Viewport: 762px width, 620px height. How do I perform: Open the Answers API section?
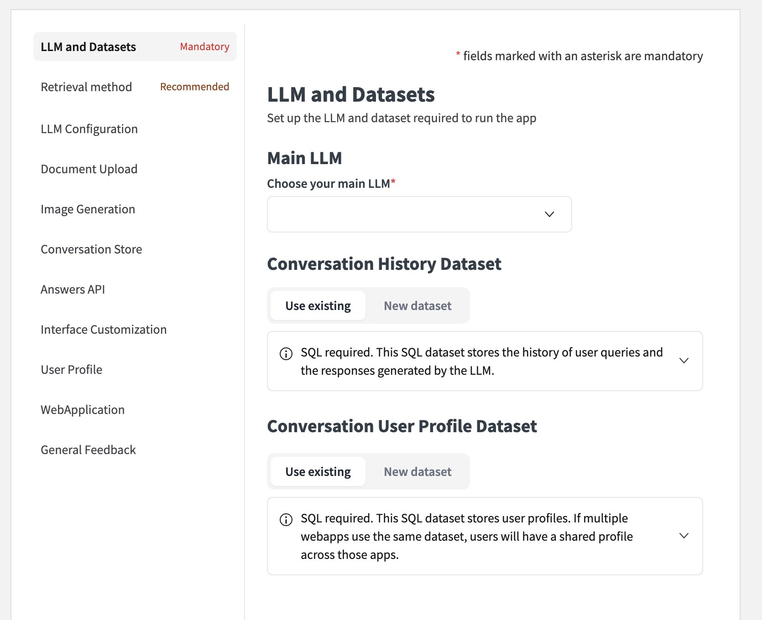(73, 289)
